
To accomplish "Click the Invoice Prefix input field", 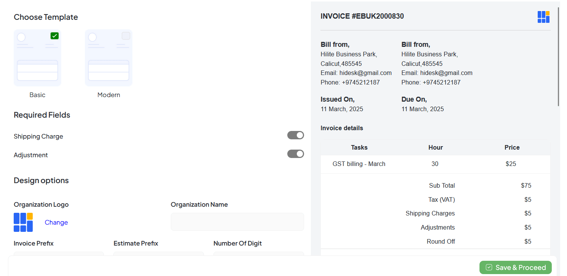I will click(59, 254).
